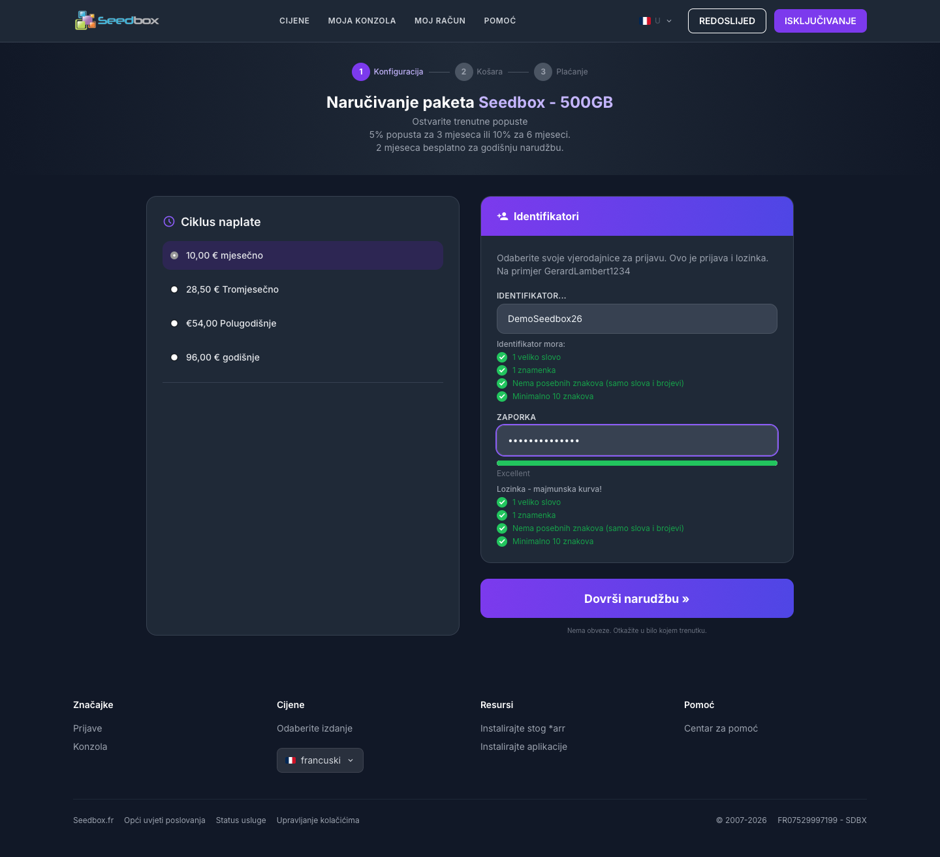
Task: Go to MOJA KONZOLA in navigation
Action: pos(362,21)
